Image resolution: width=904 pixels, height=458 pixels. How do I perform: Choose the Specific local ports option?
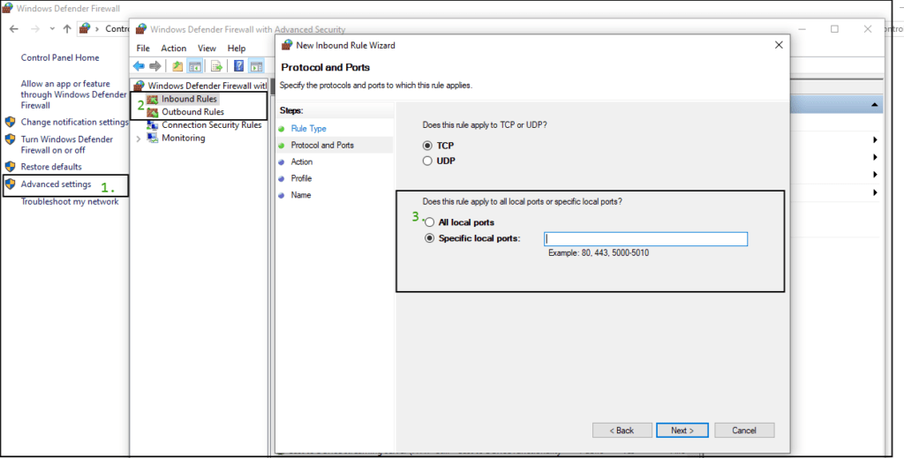429,238
